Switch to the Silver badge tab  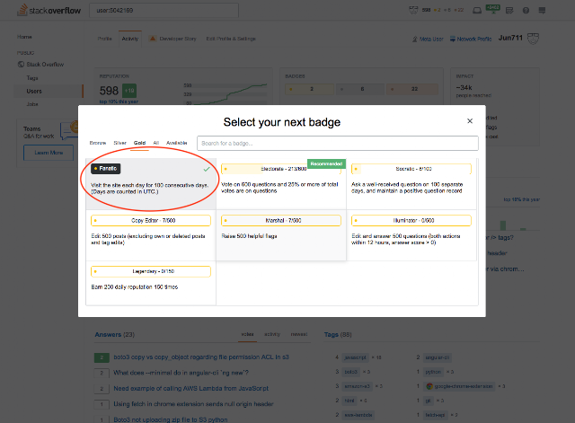coord(119,143)
